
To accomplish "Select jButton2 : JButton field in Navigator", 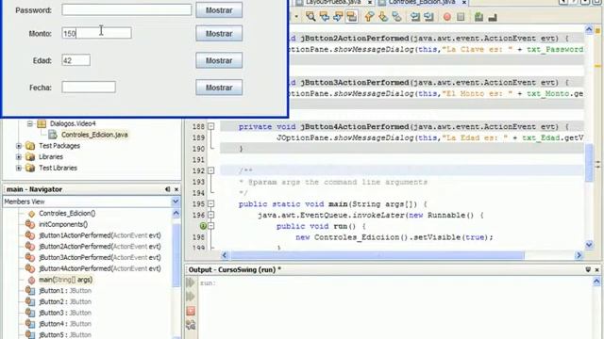I will tap(65, 301).
